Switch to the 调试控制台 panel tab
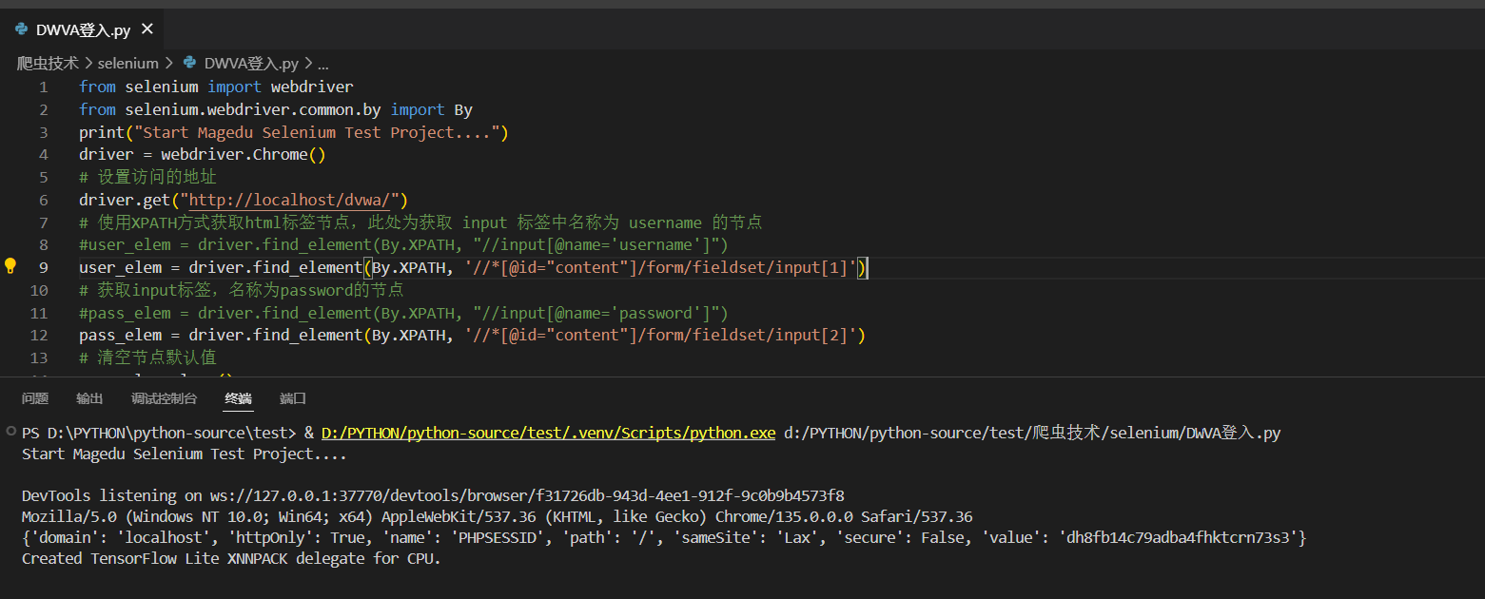The height and width of the screenshot is (599, 1485). click(x=165, y=398)
